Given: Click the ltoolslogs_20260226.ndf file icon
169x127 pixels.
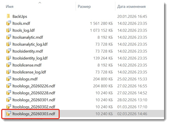Looking at the screenshot, I should pos(8,86).
